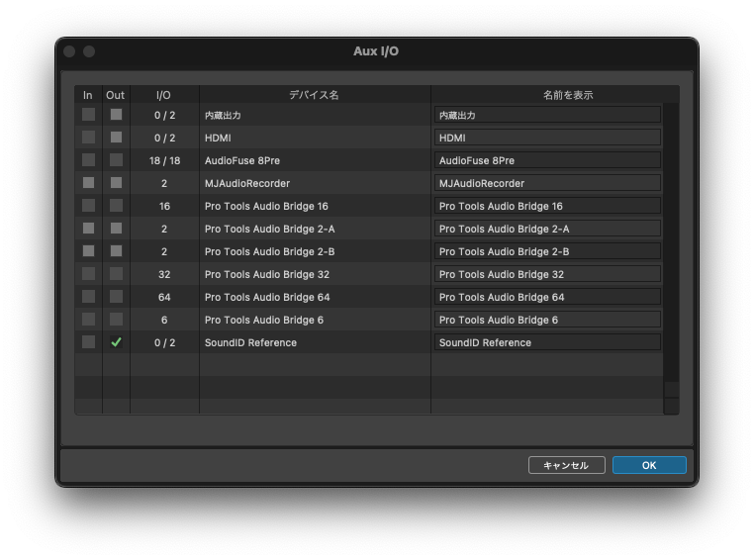Uncheck the Out checkbox for SoundID Reference
This screenshot has height=560, width=754.
coord(116,342)
